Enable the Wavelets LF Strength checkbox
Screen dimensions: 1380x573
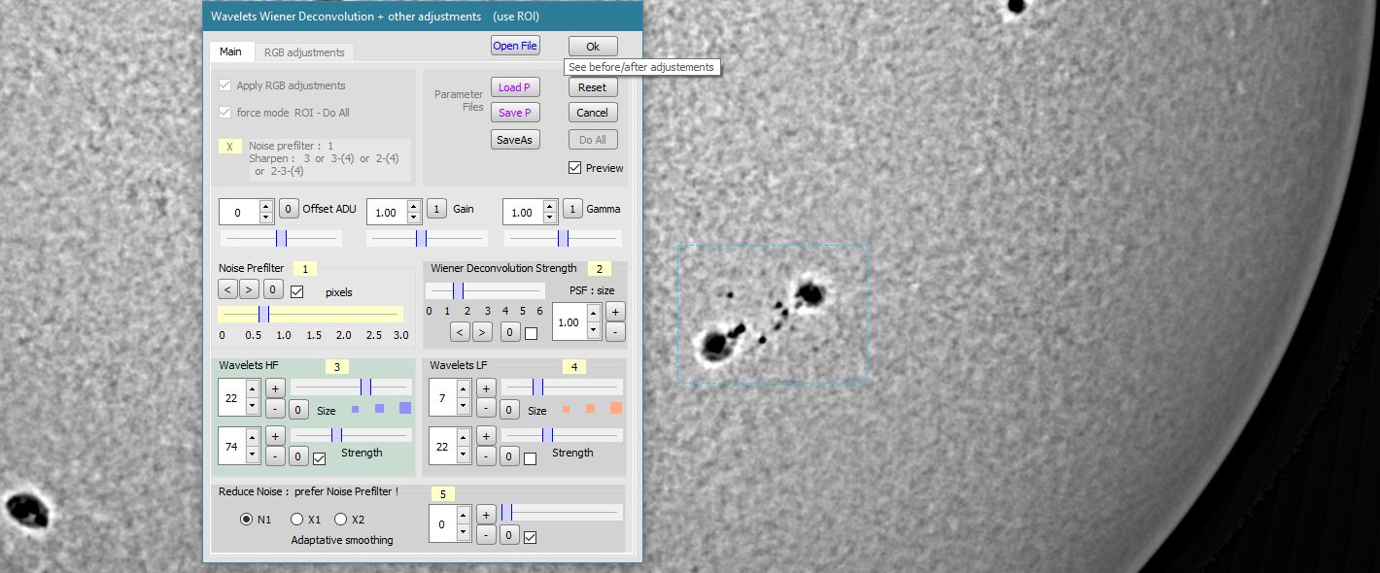click(530, 458)
